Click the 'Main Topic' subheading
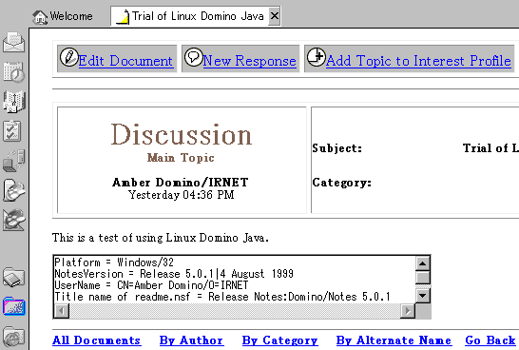The height and width of the screenshot is (350, 519). point(181,158)
